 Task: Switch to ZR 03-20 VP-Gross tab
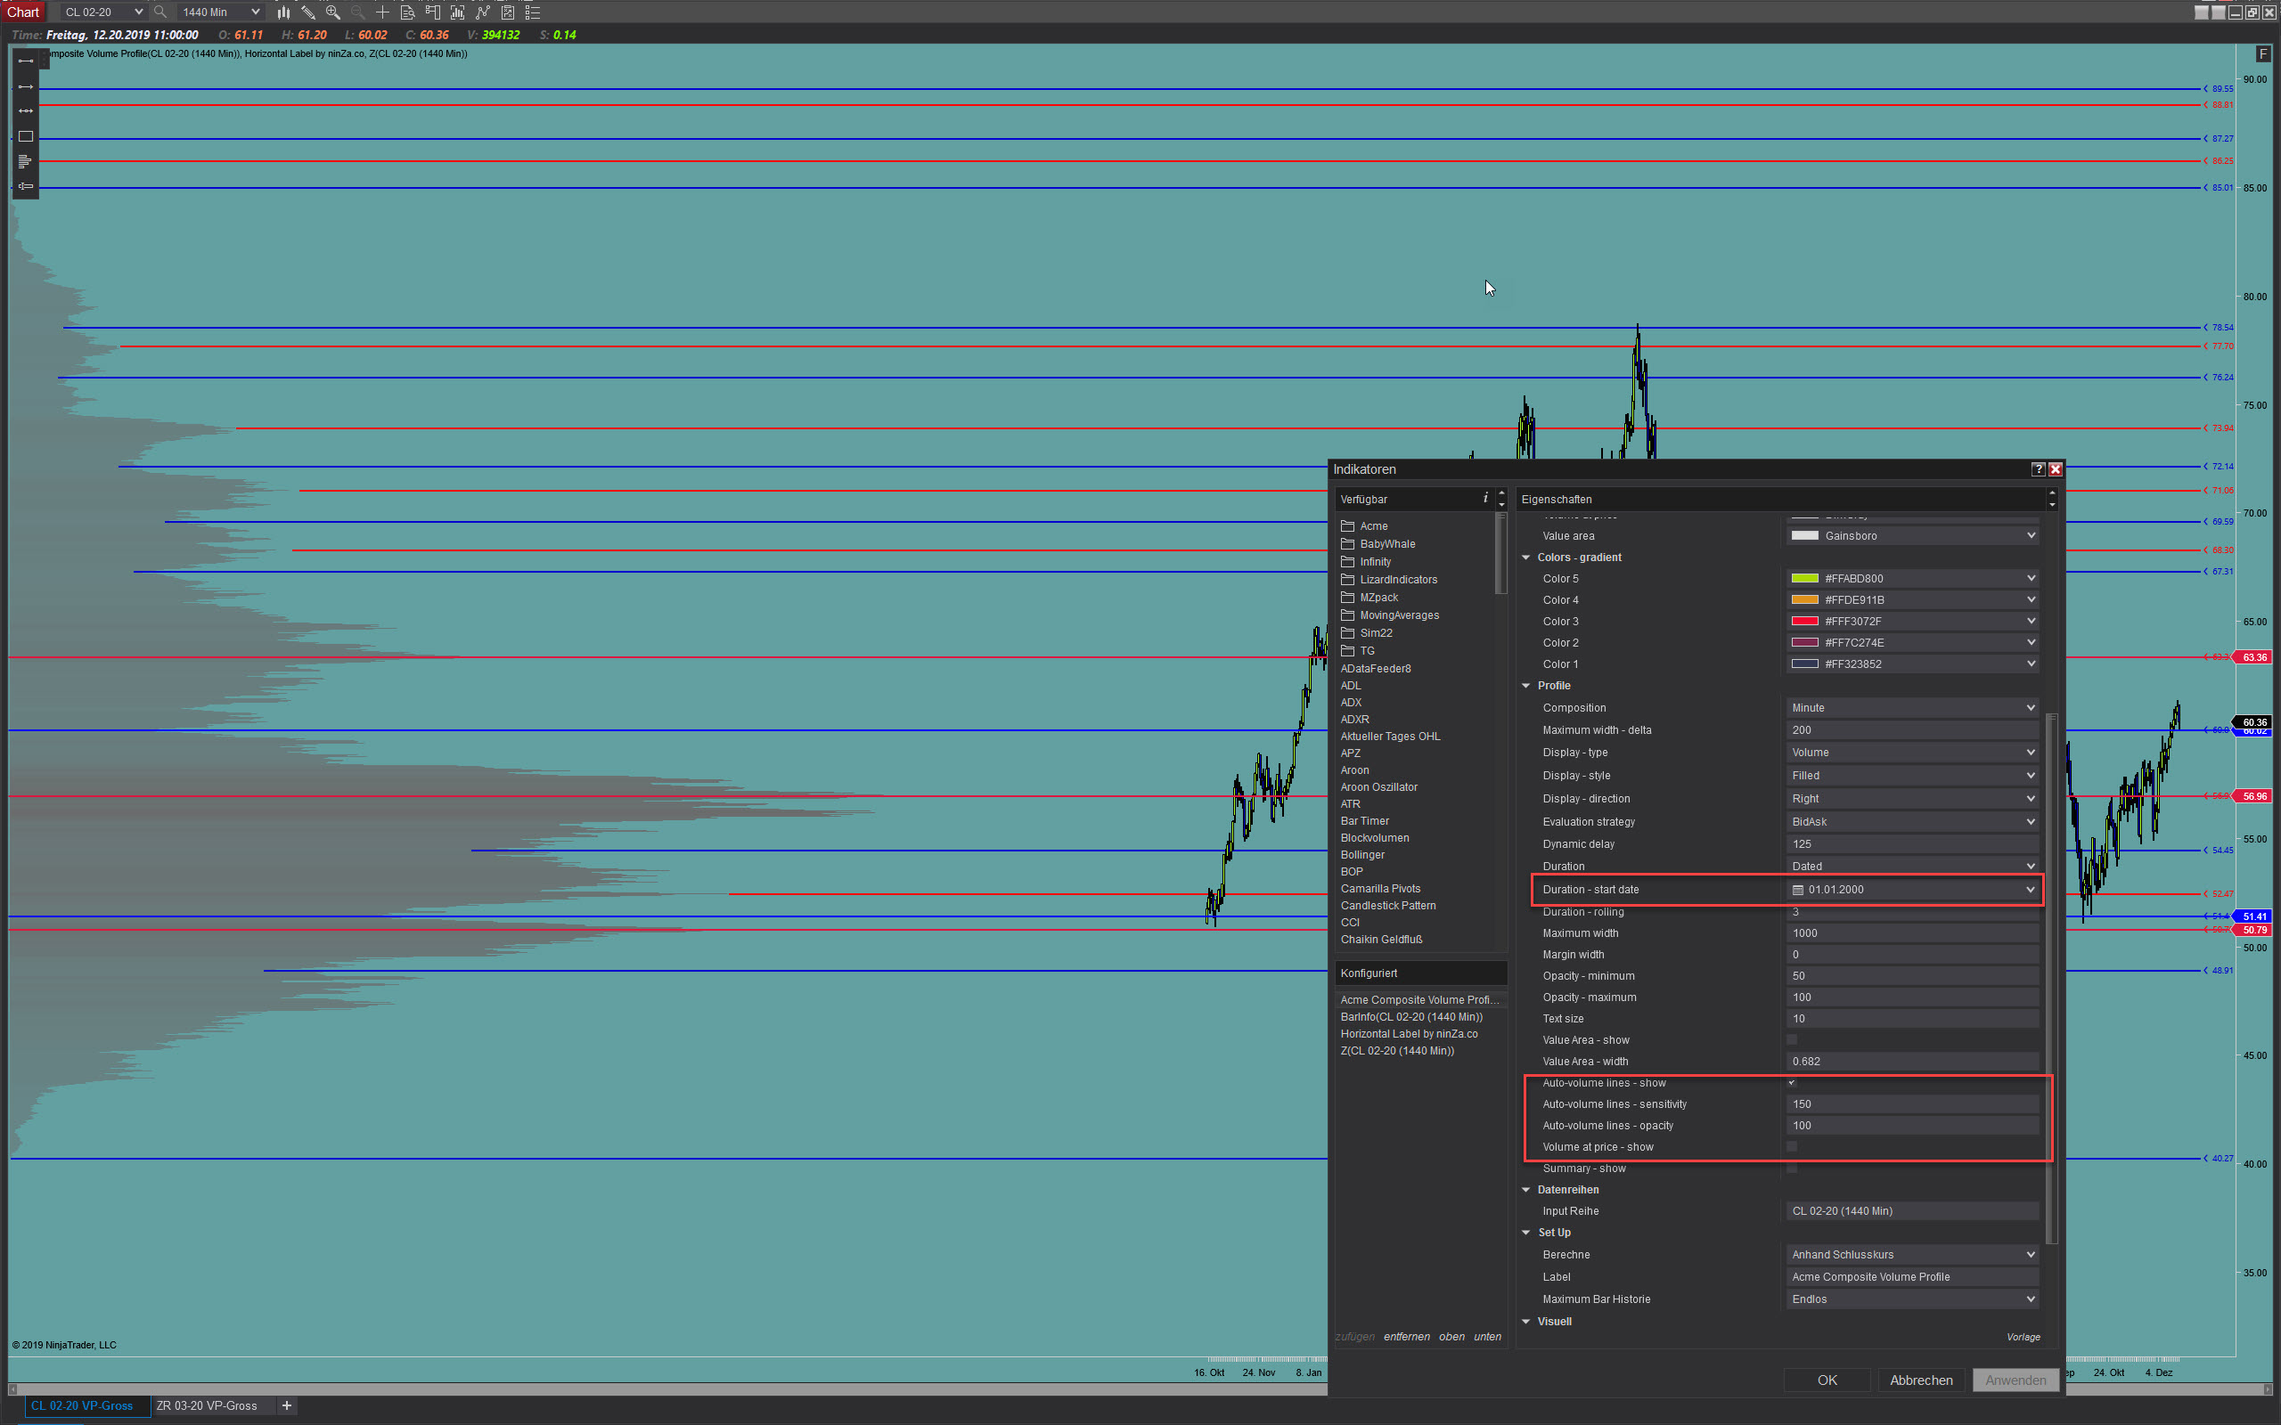[x=207, y=1405]
